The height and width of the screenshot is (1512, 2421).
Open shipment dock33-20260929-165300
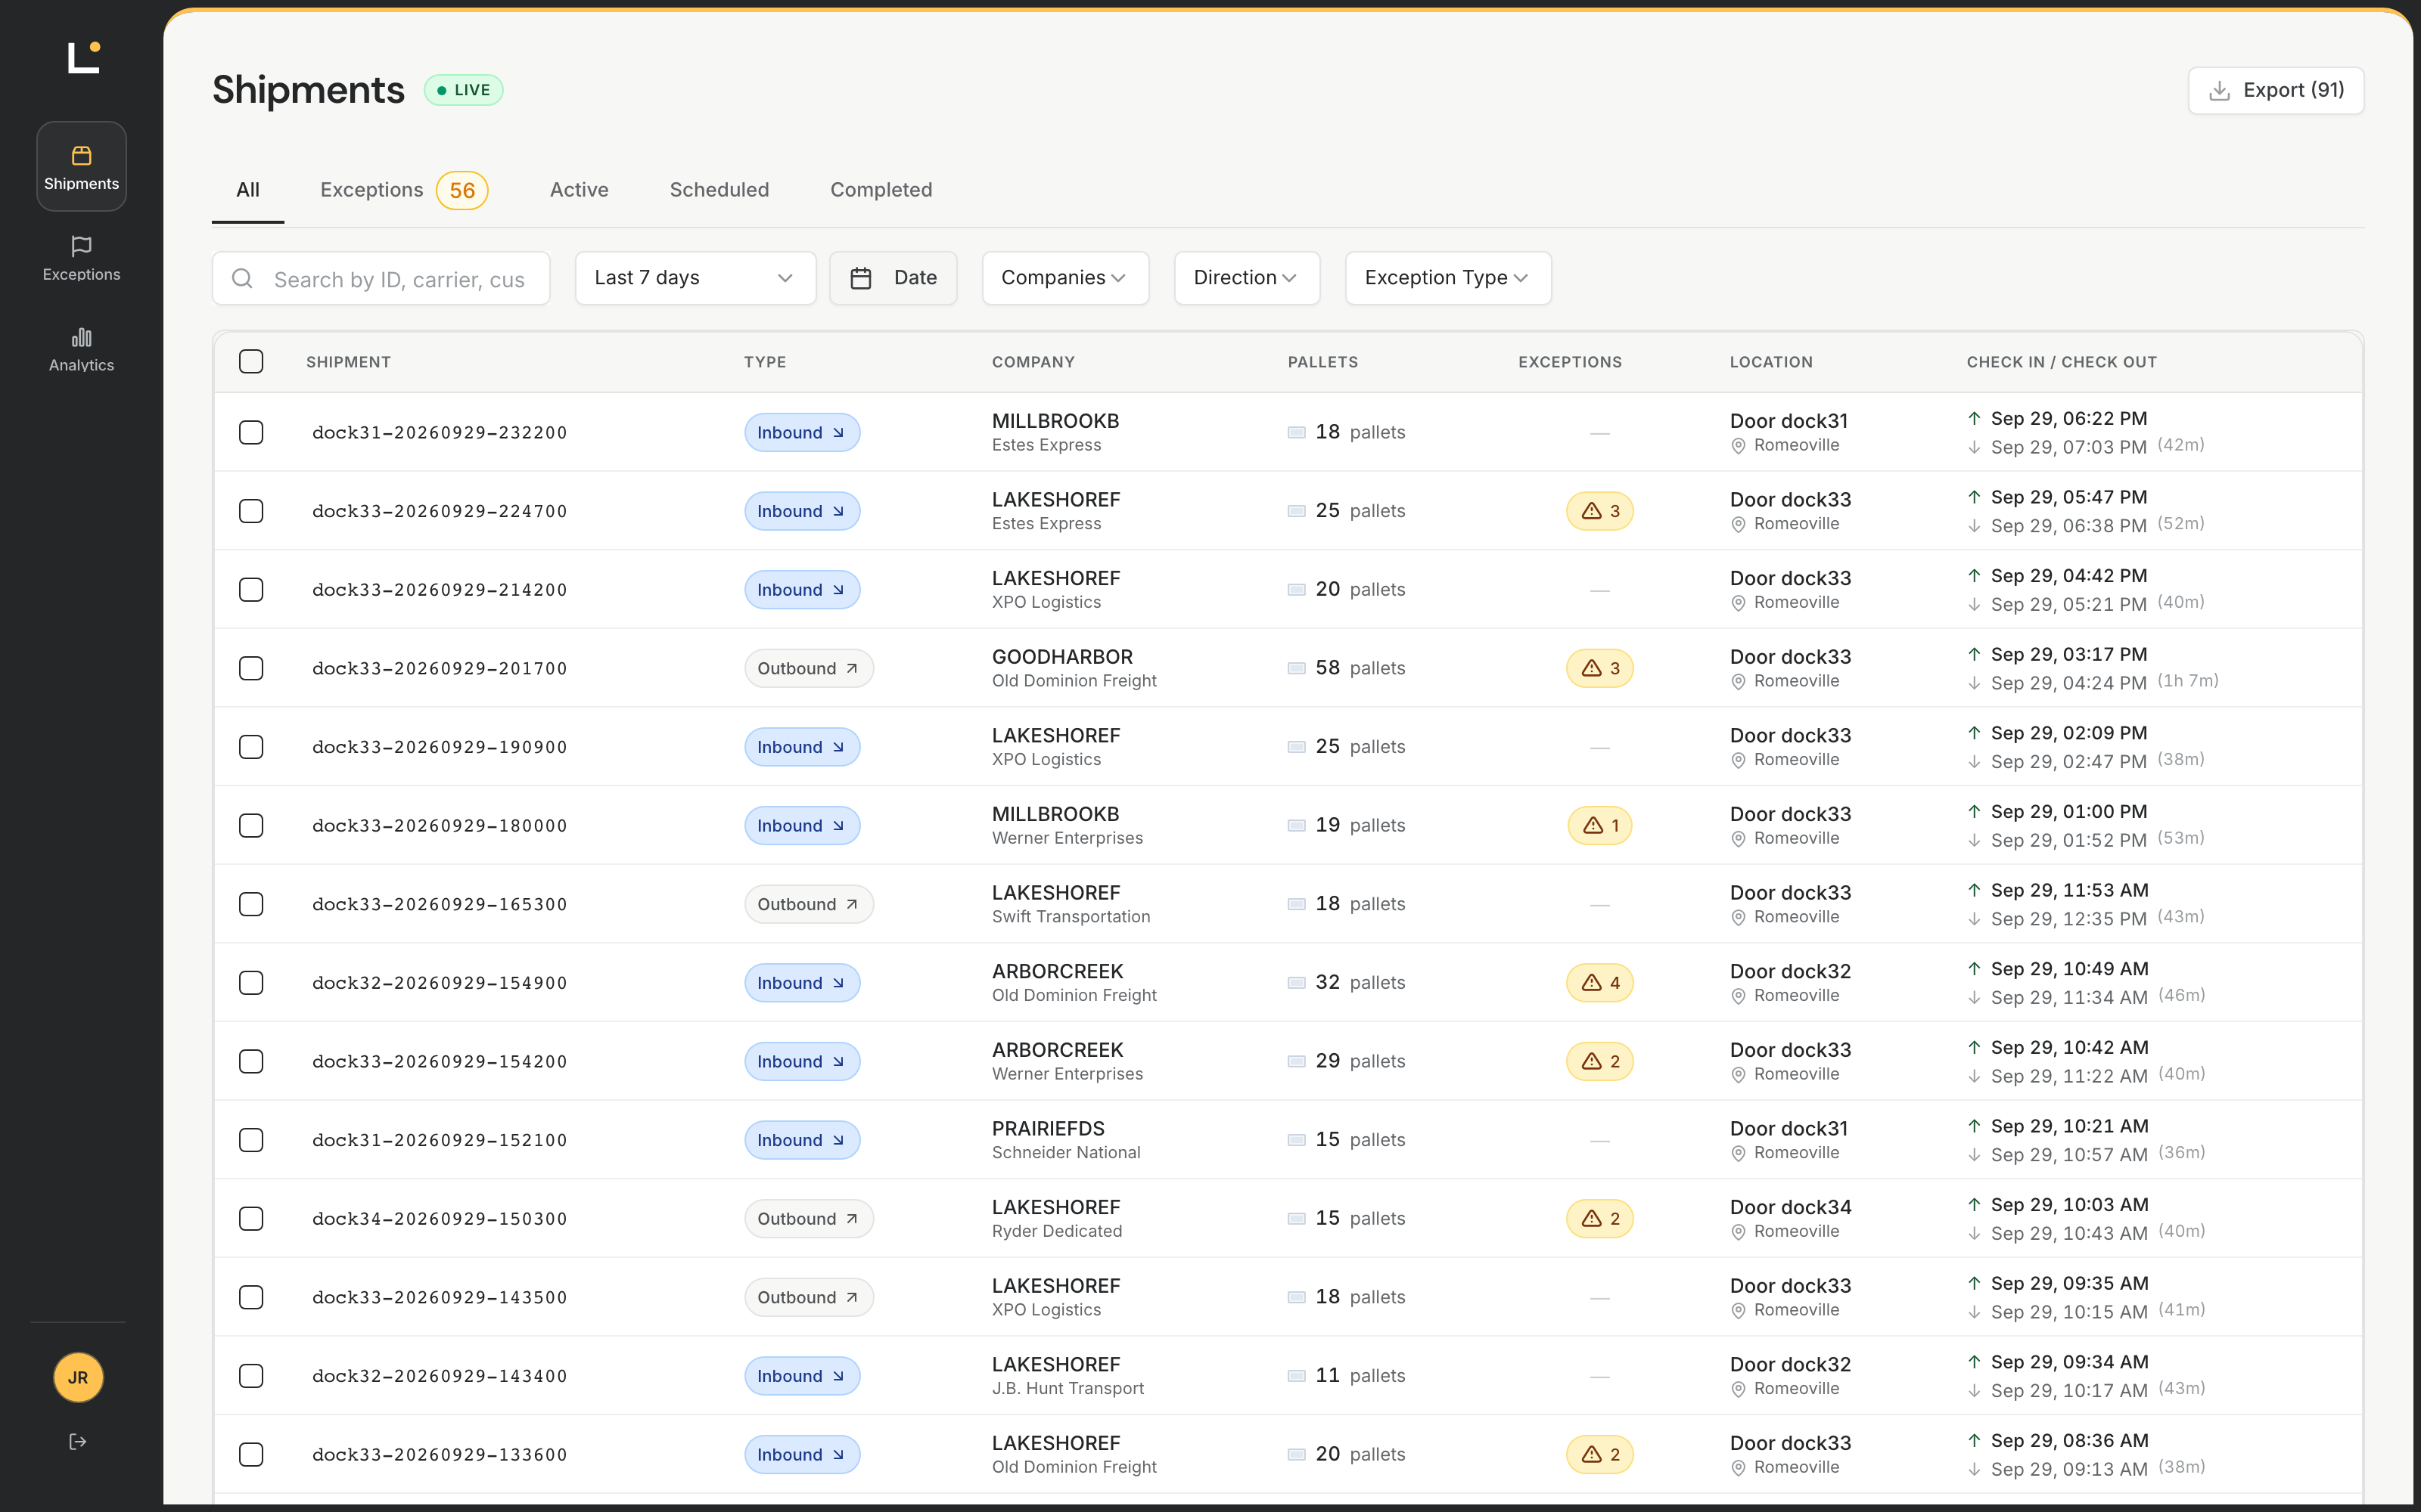coord(439,904)
